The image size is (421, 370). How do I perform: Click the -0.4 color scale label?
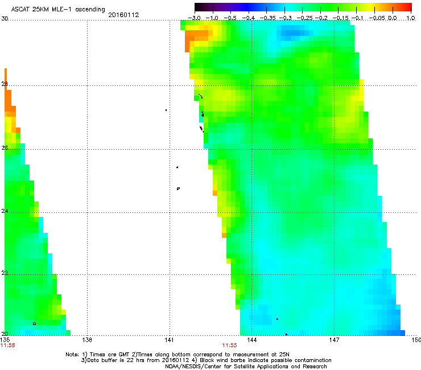(249, 18)
